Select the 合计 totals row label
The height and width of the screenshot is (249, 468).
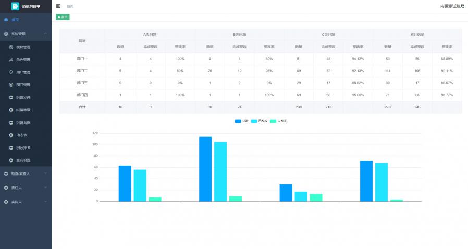pos(82,107)
